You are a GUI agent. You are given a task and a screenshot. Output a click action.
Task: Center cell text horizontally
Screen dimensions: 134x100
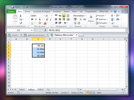(x=60, y=19)
